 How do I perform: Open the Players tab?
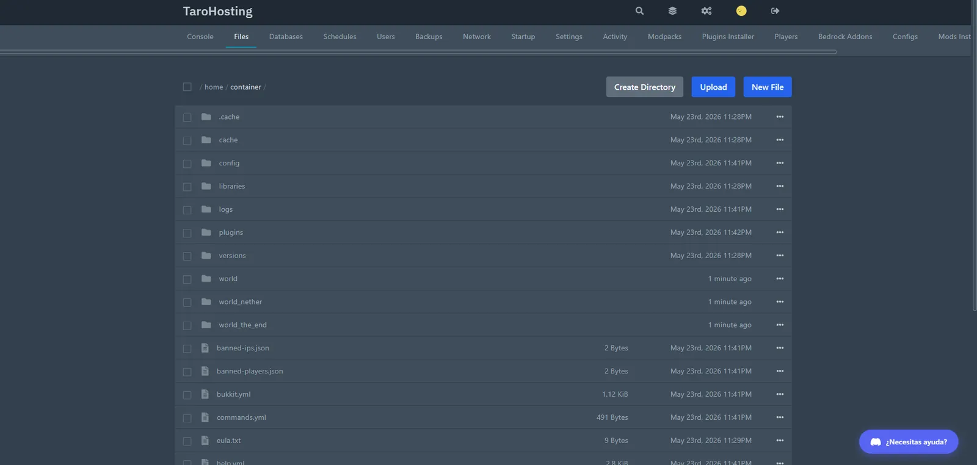pos(786,37)
